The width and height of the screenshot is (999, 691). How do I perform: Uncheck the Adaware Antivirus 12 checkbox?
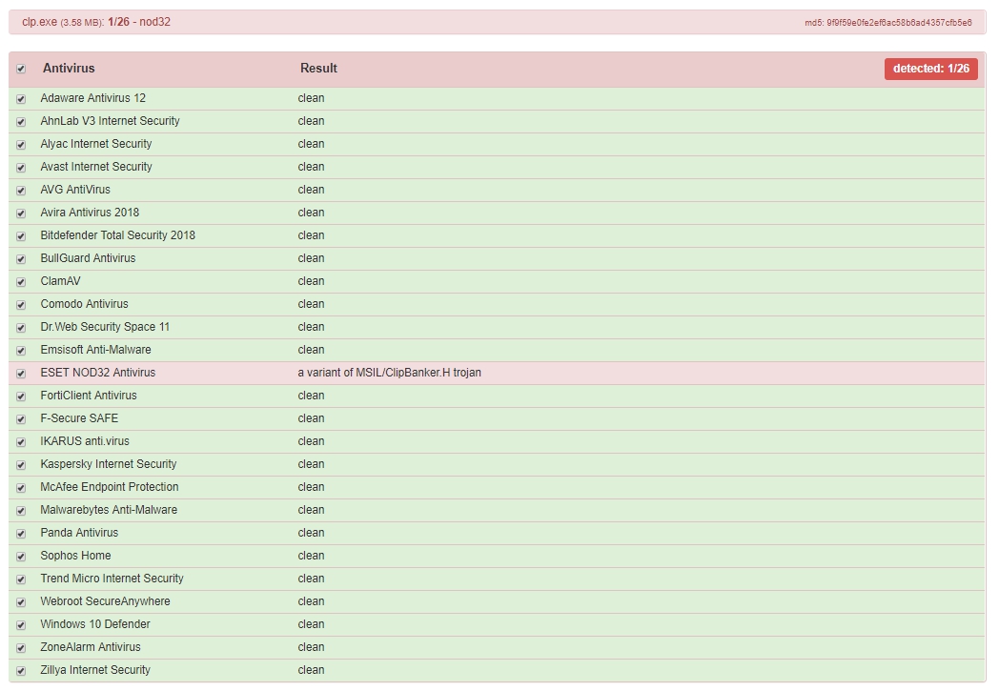[x=21, y=99]
